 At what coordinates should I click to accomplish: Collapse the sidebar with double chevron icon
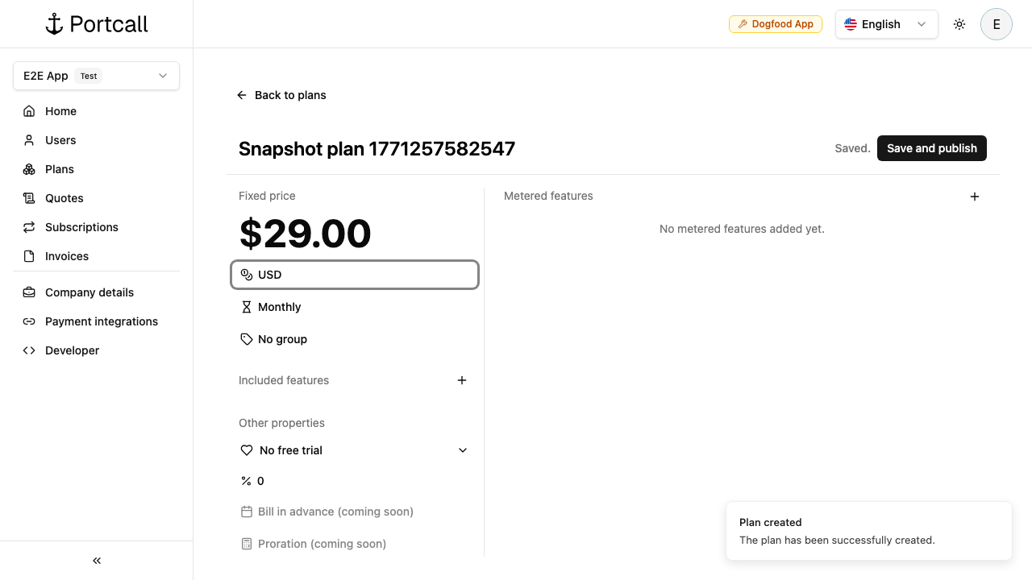[x=97, y=561]
